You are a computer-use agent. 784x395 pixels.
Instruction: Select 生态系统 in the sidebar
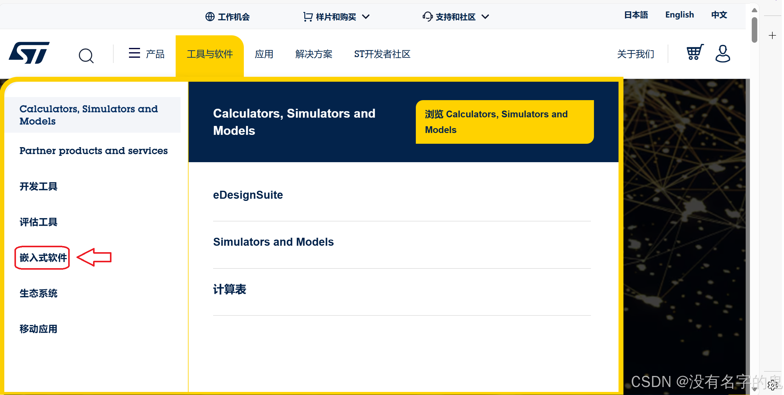tap(38, 293)
